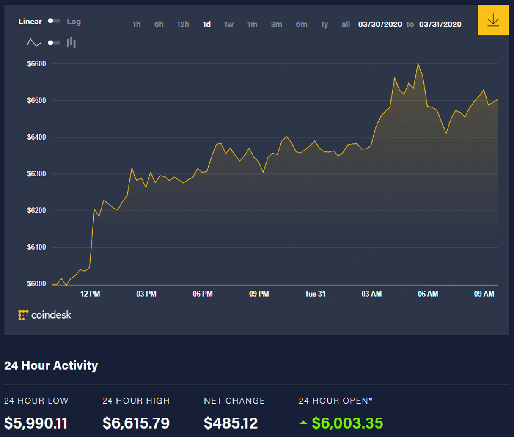Click the $6500 axis label

[x=37, y=100]
